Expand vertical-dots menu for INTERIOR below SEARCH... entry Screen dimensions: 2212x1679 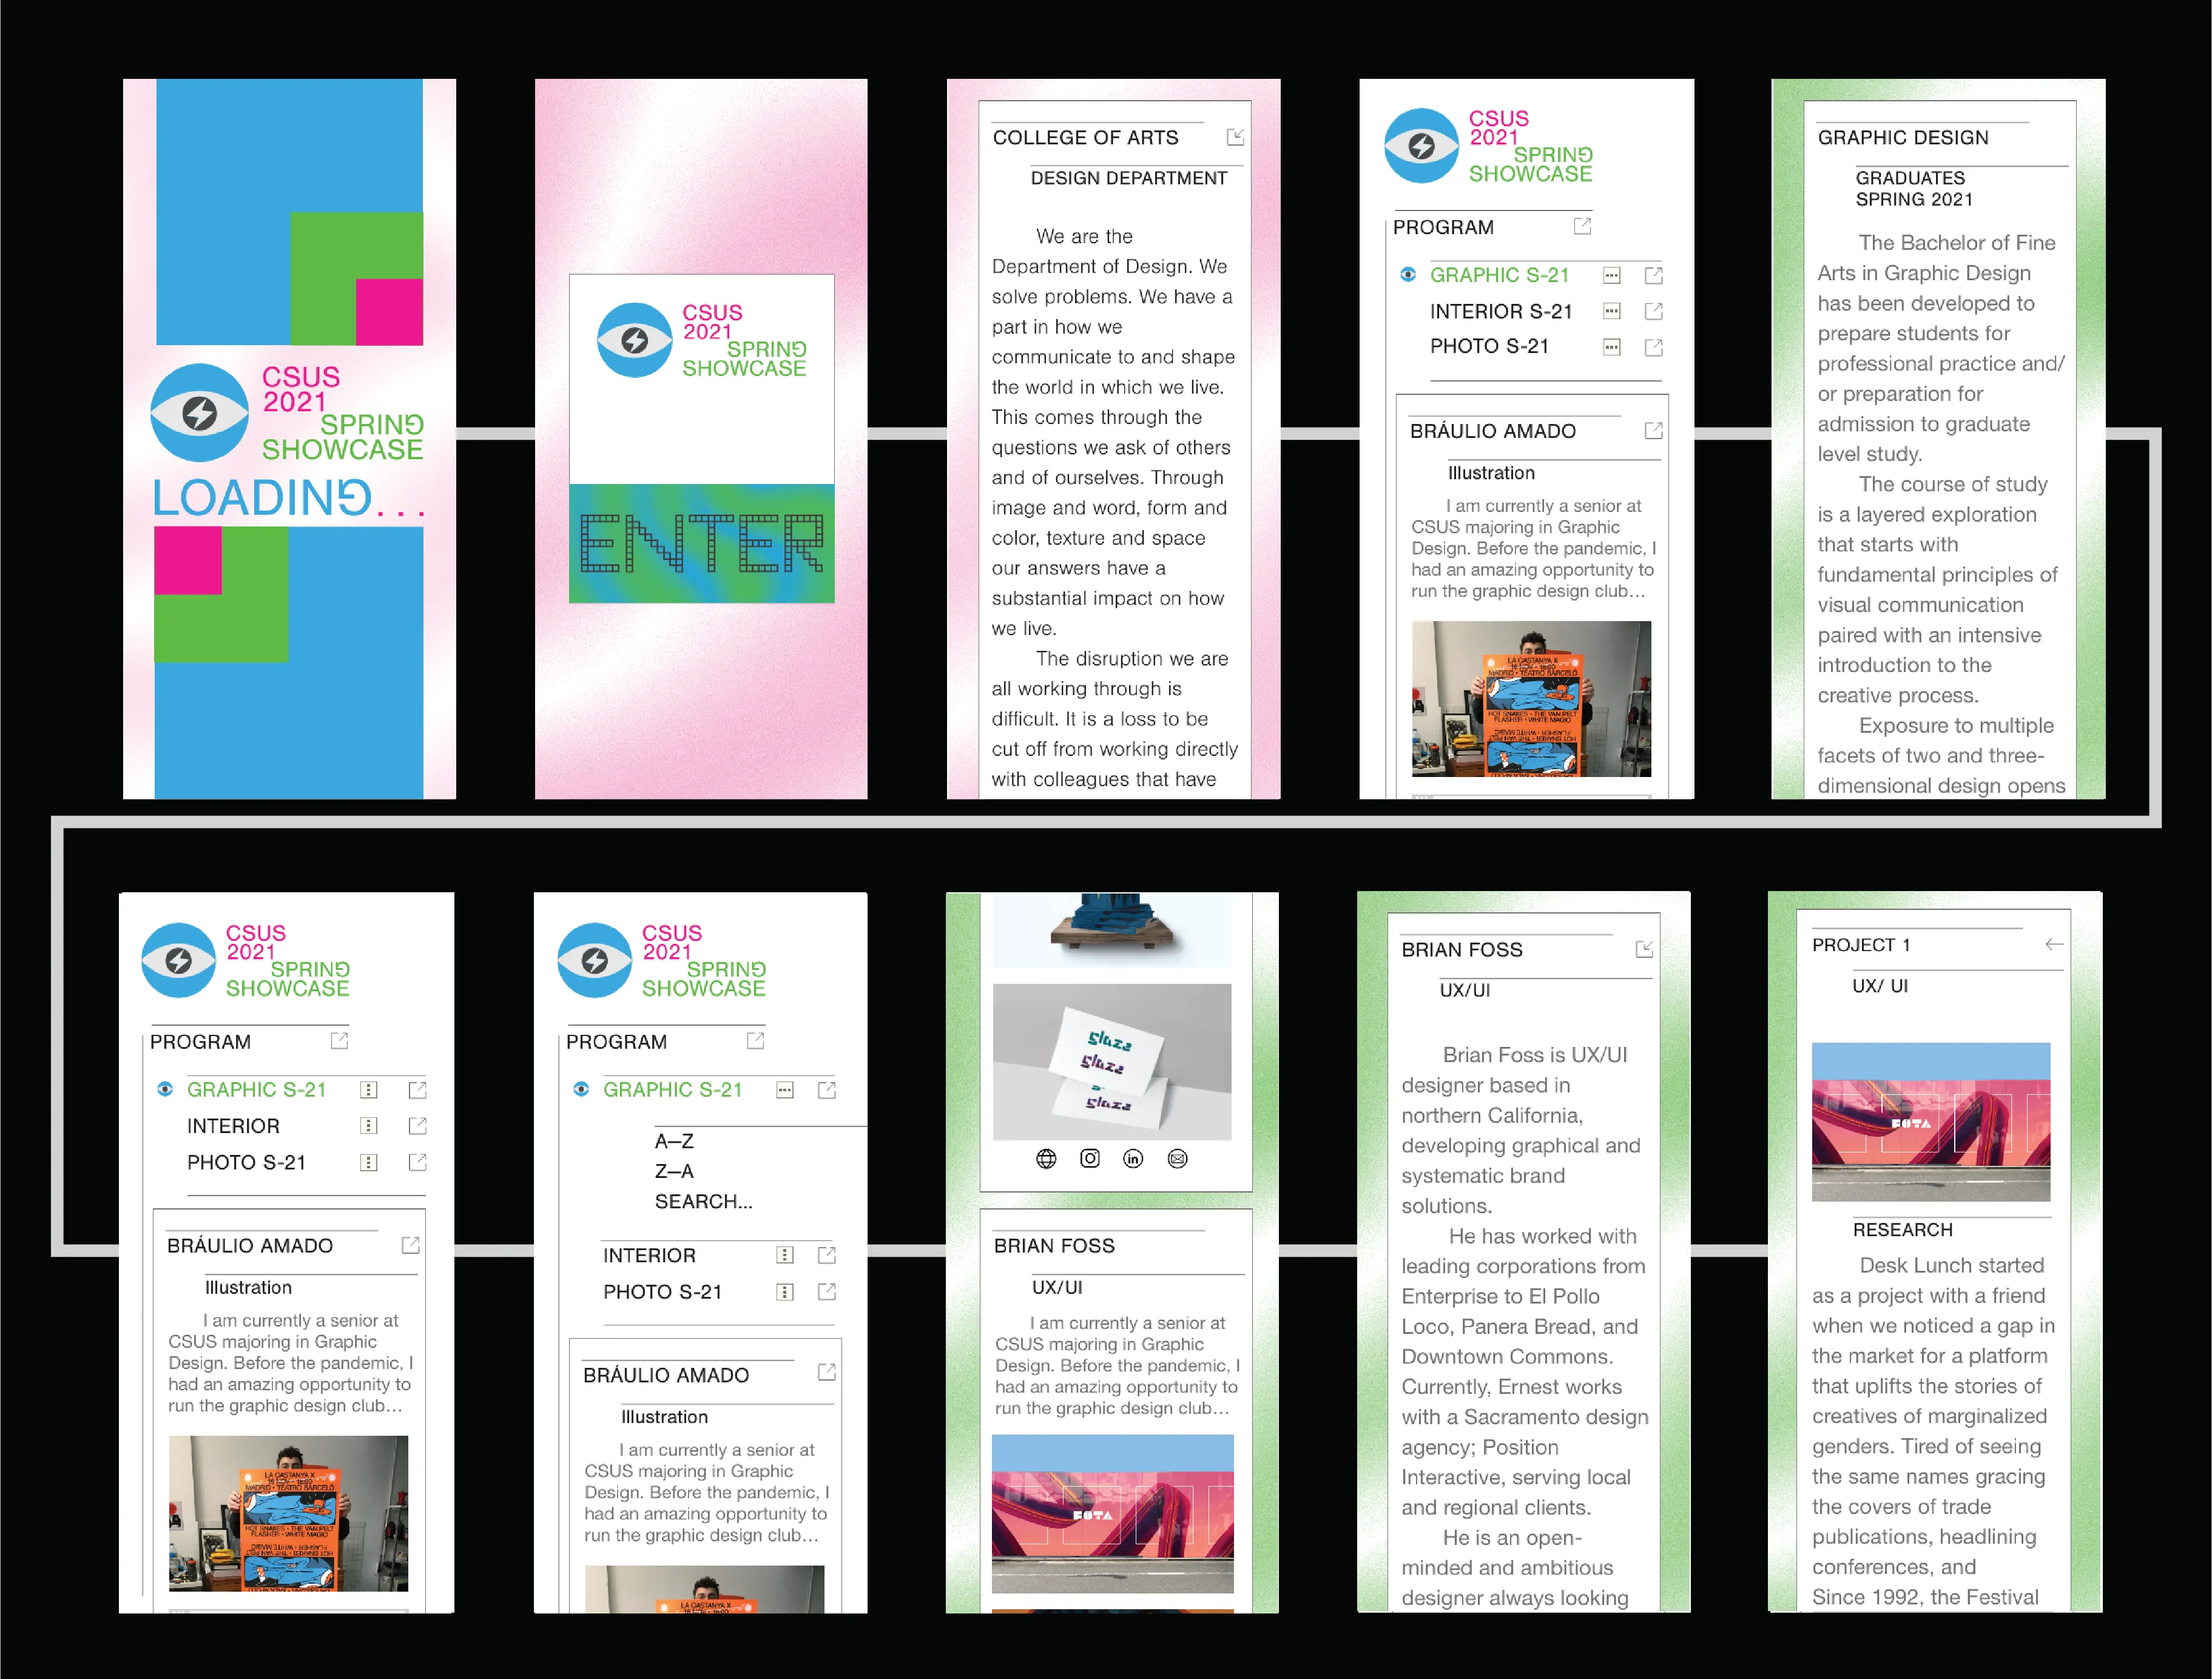tap(785, 1255)
